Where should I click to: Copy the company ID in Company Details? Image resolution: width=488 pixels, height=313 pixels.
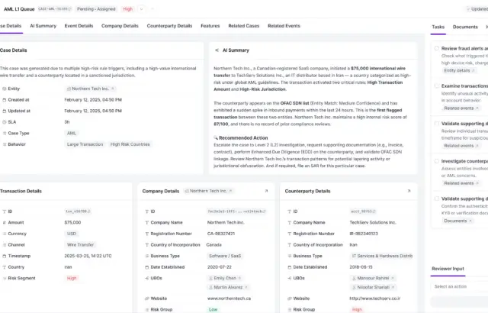[265, 211]
